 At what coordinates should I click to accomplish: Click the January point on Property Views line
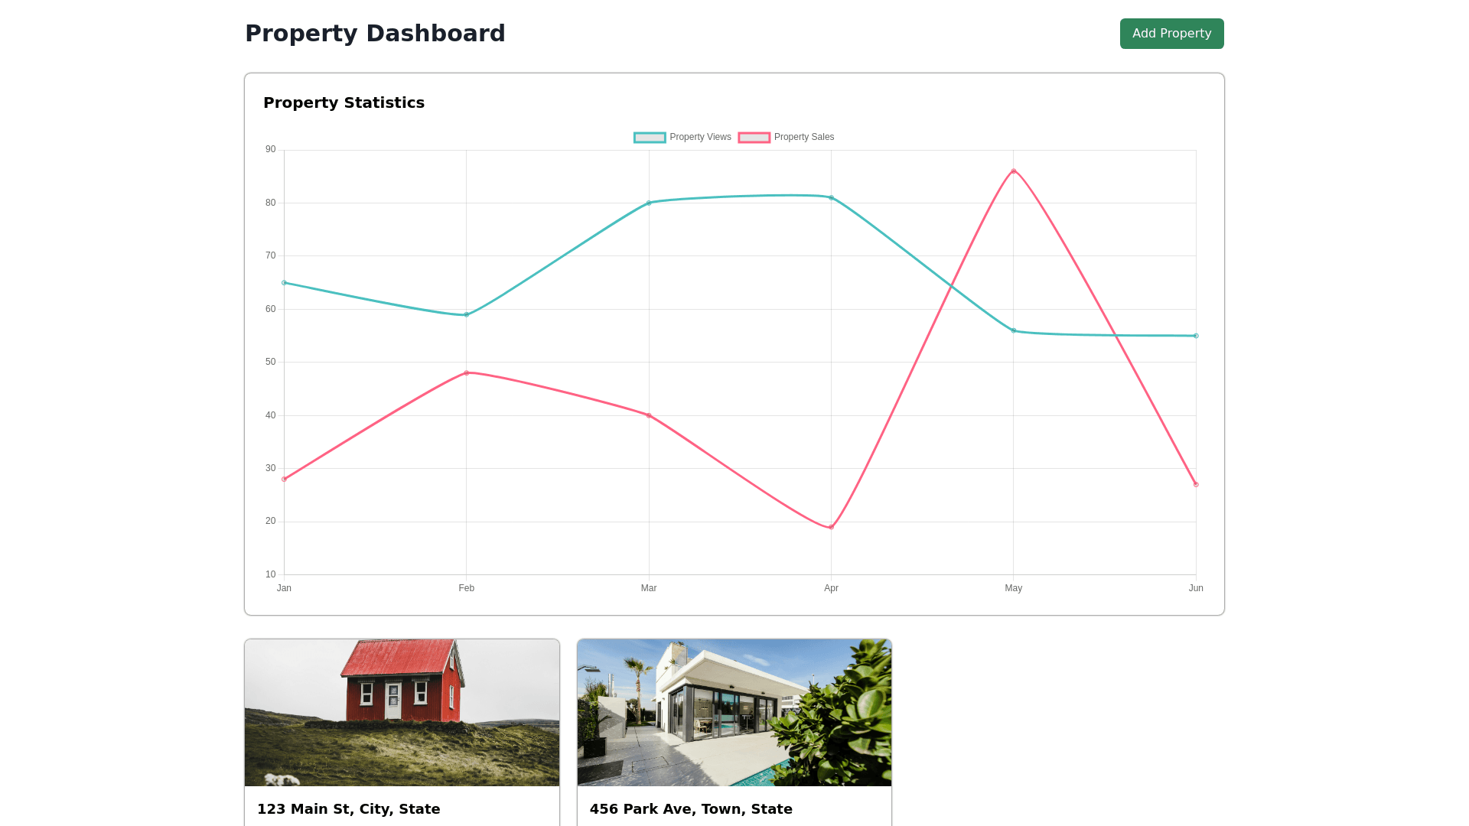pyautogui.click(x=285, y=283)
